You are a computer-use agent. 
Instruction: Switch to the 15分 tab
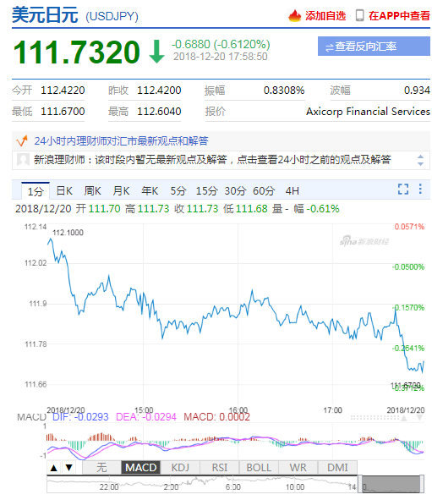[x=207, y=191]
